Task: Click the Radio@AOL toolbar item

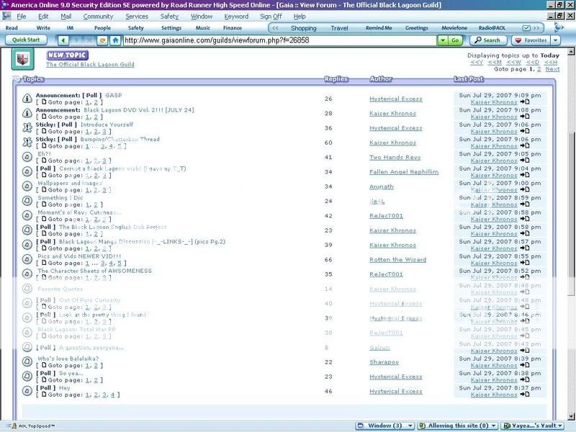Action: 492,28
